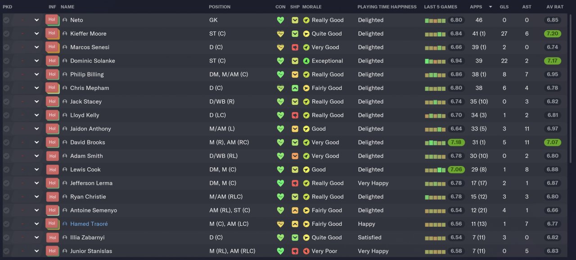The width and height of the screenshot is (576, 260).
Task: Tick the picked checkbox for Neto
Action: tap(6, 20)
